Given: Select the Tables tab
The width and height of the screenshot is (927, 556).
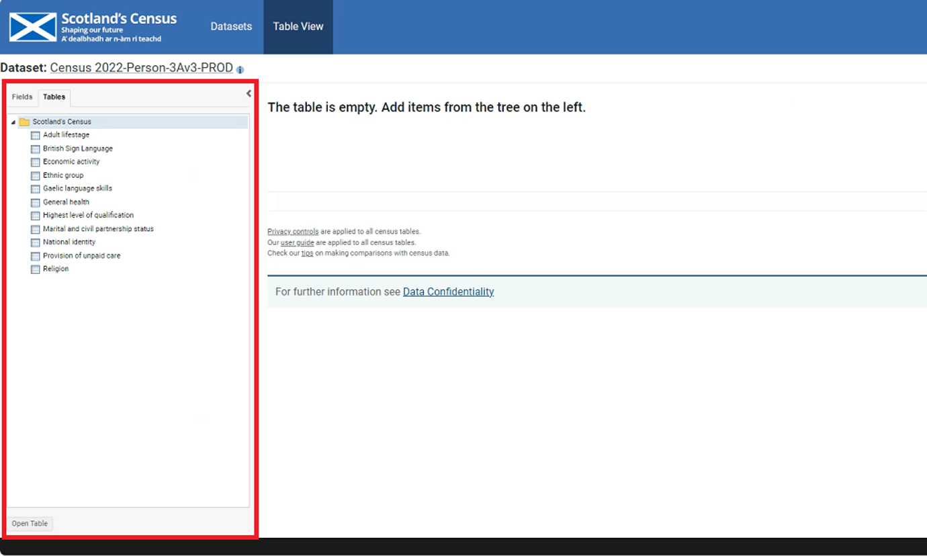Looking at the screenshot, I should point(54,97).
